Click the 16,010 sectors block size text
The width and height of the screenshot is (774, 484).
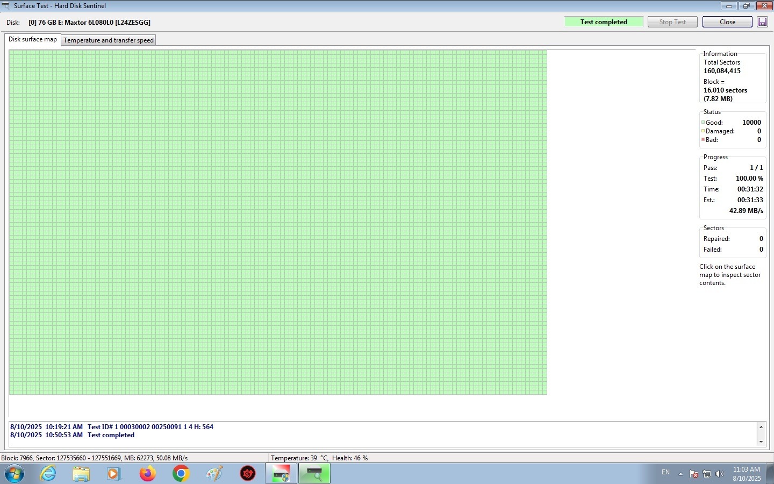[x=725, y=90]
